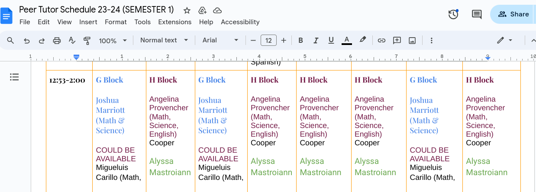Image resolution: width=536 pixels, height=192 pixels.
Task: Activate the paint format tool
Action: 87,41
